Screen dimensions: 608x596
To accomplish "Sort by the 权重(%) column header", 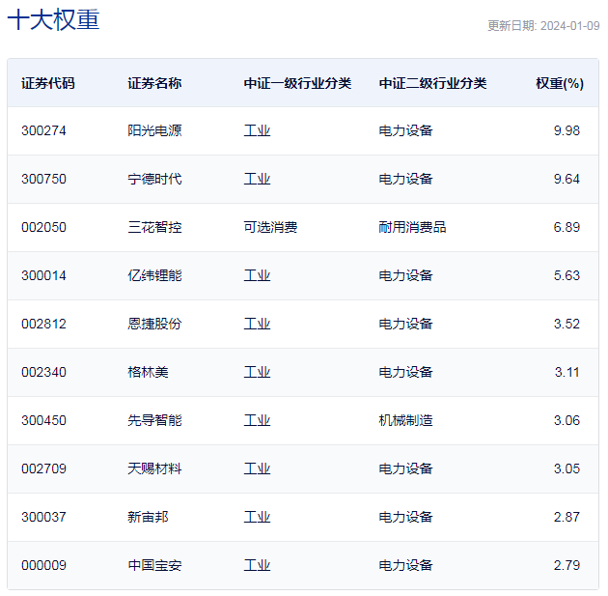I will point(560,83).
